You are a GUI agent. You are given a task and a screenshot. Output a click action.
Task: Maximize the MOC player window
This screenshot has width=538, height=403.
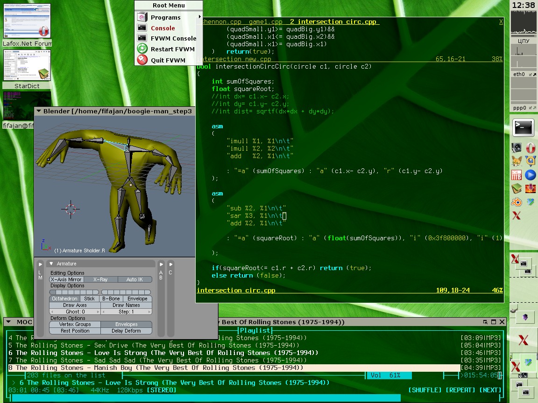click(x=494, y=322)
